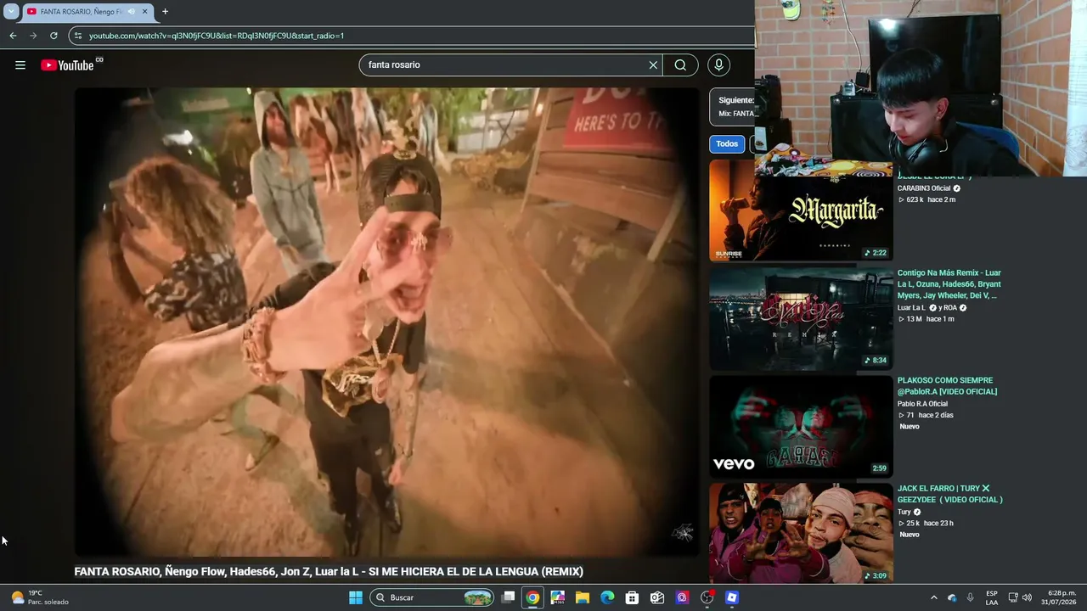Click the taskbar Buscar search box
The image size is (1087, 611).
point(433,597)
